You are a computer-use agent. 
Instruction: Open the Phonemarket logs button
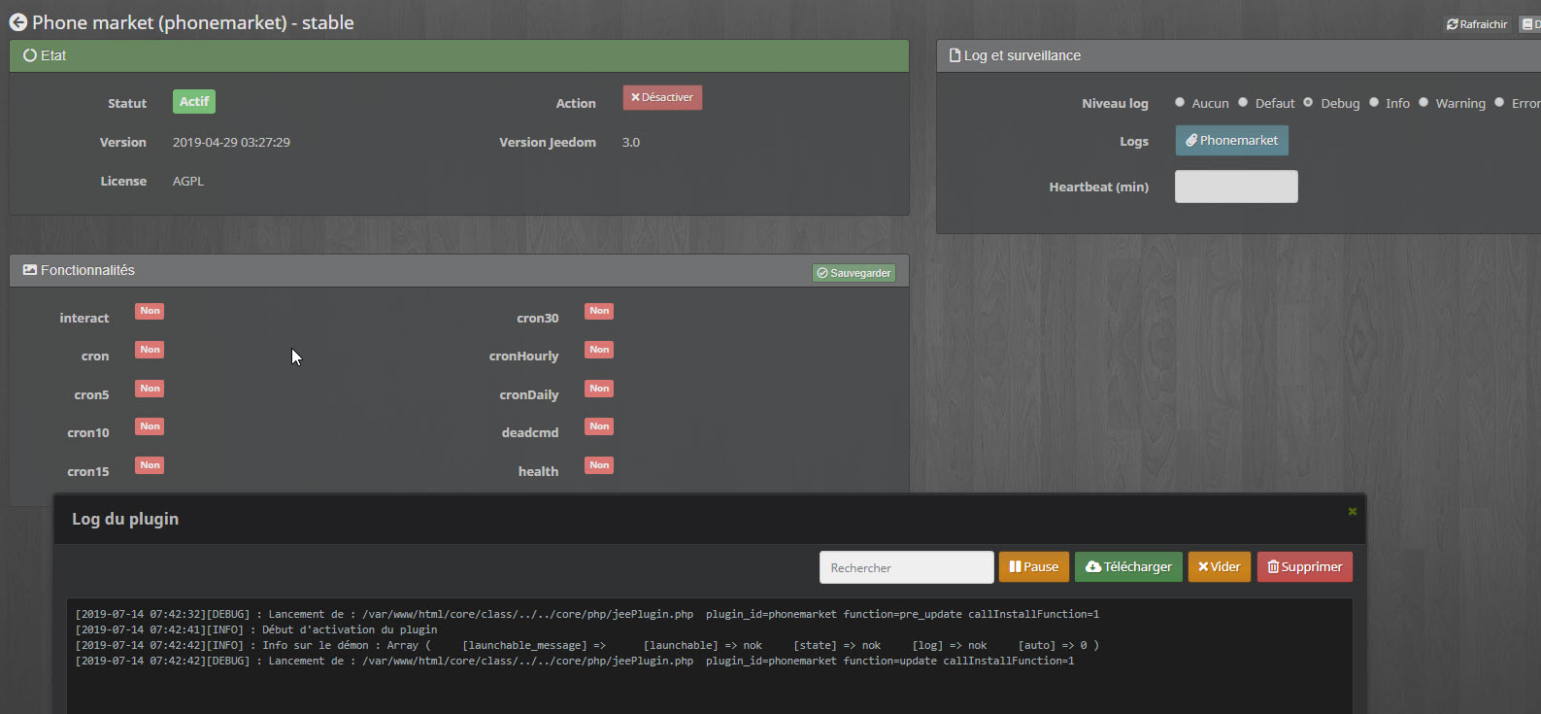(x=1231, y=140)
